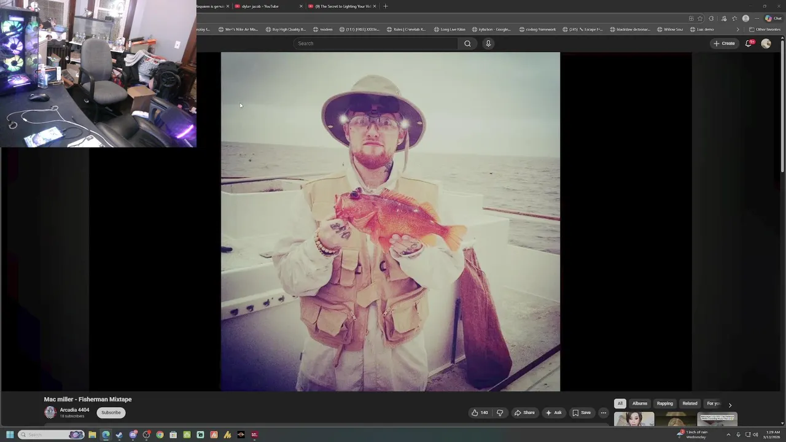The height and width of the screenshot is (442, 786).
Task: Subscribe to Arcadia 4404
Action: [x=111, y=413]
